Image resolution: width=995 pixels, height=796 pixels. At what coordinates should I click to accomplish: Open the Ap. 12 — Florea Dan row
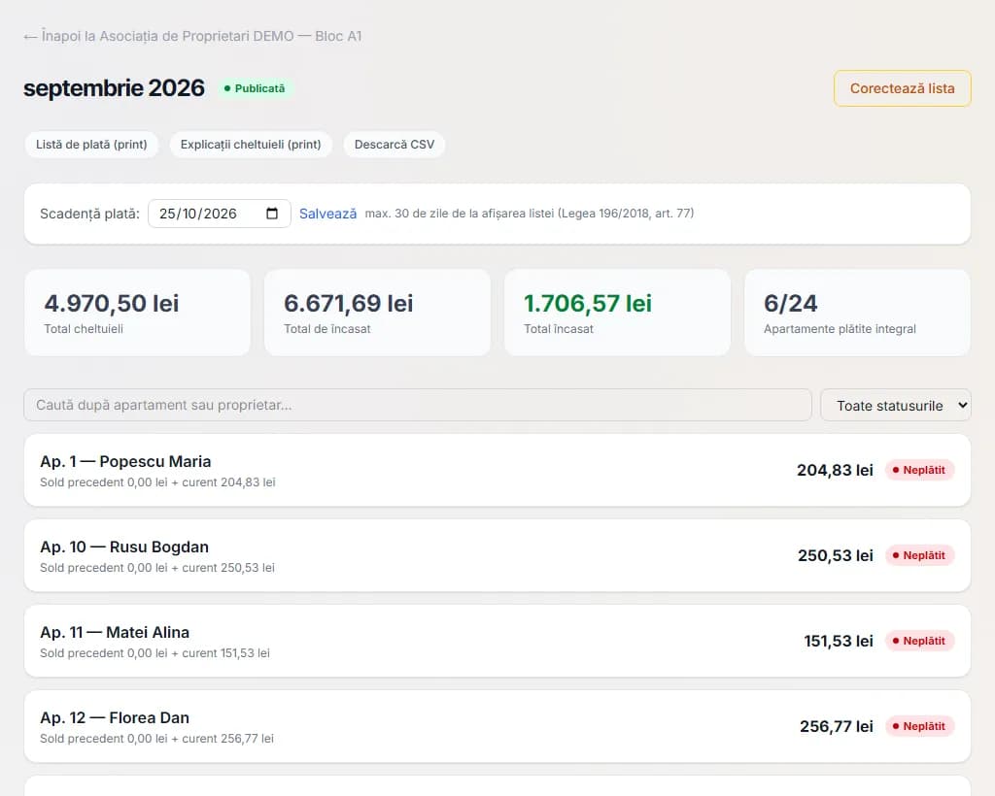click(497, 726)
